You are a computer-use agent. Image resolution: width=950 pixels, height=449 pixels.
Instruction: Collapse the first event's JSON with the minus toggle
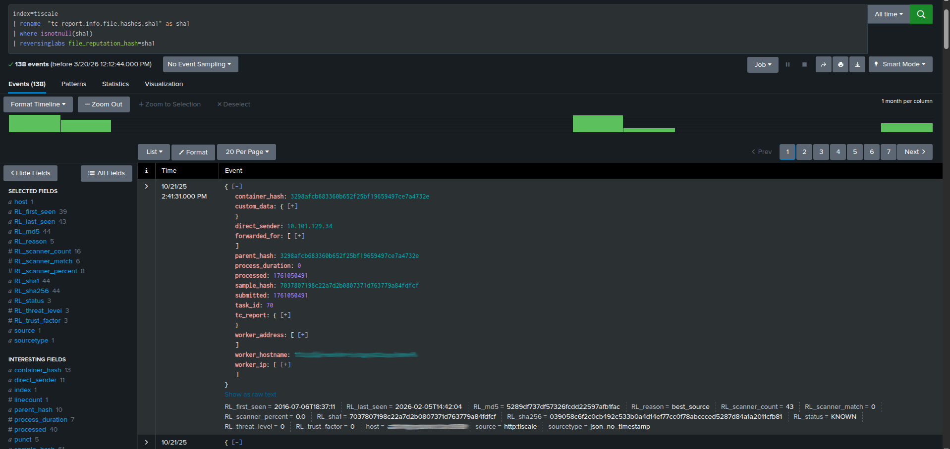[x=236, y=186]
